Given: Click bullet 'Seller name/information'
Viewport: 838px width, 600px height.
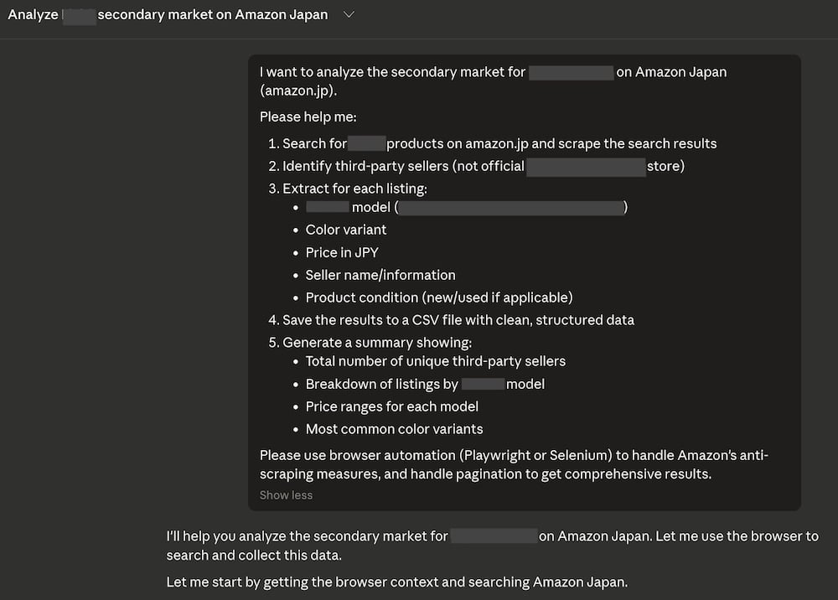Looking at the screenshot, I should click(380, 274).
